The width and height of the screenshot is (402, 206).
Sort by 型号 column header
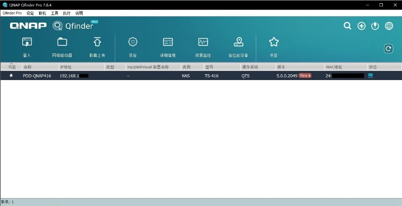(222, 67)
